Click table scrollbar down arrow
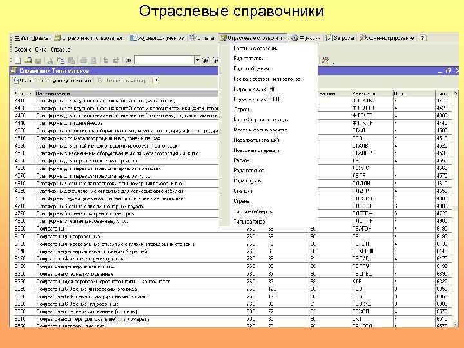The height and width of the screenshot is (348, 464). click(x=456, y=324)
